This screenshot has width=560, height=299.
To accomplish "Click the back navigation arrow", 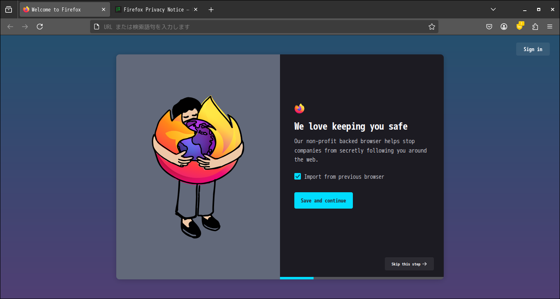I will coord(10,26).
